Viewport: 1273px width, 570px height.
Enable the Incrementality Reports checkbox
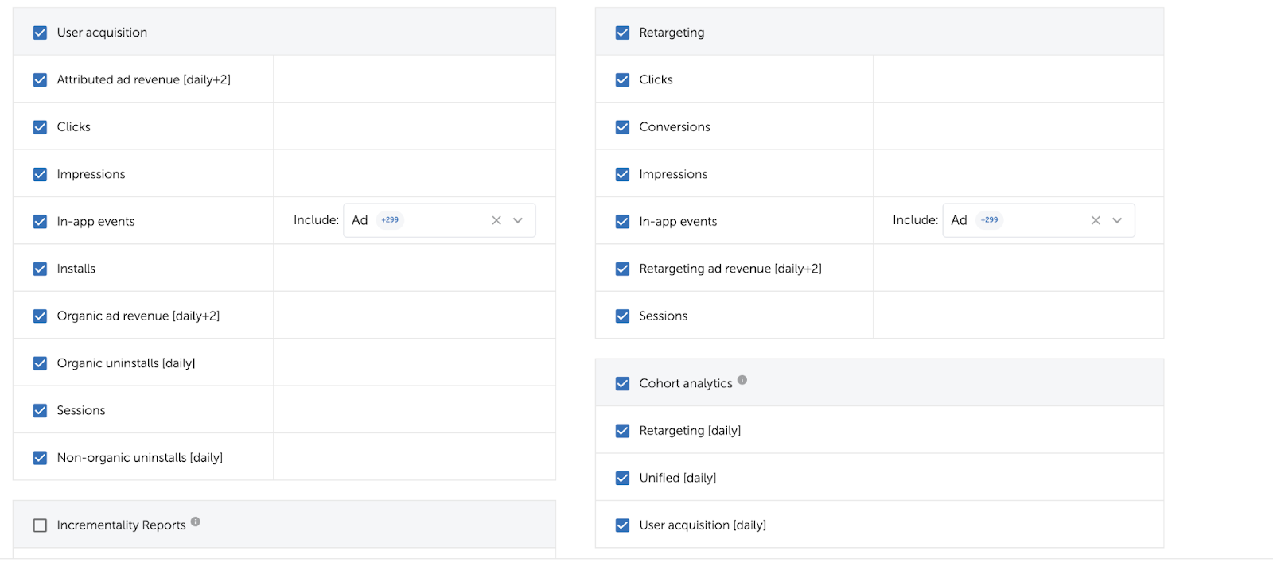(x=40, y=525)
